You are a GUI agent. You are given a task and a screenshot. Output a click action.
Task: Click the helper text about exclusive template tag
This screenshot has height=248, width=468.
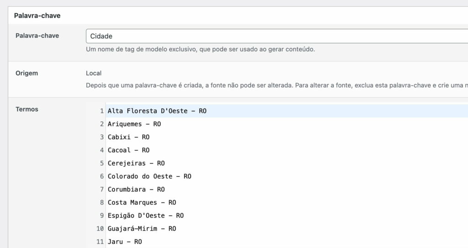coord(200,49)
